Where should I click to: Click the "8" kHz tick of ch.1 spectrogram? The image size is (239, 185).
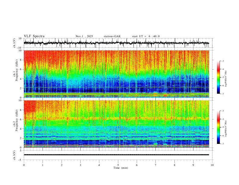[21, 60]
